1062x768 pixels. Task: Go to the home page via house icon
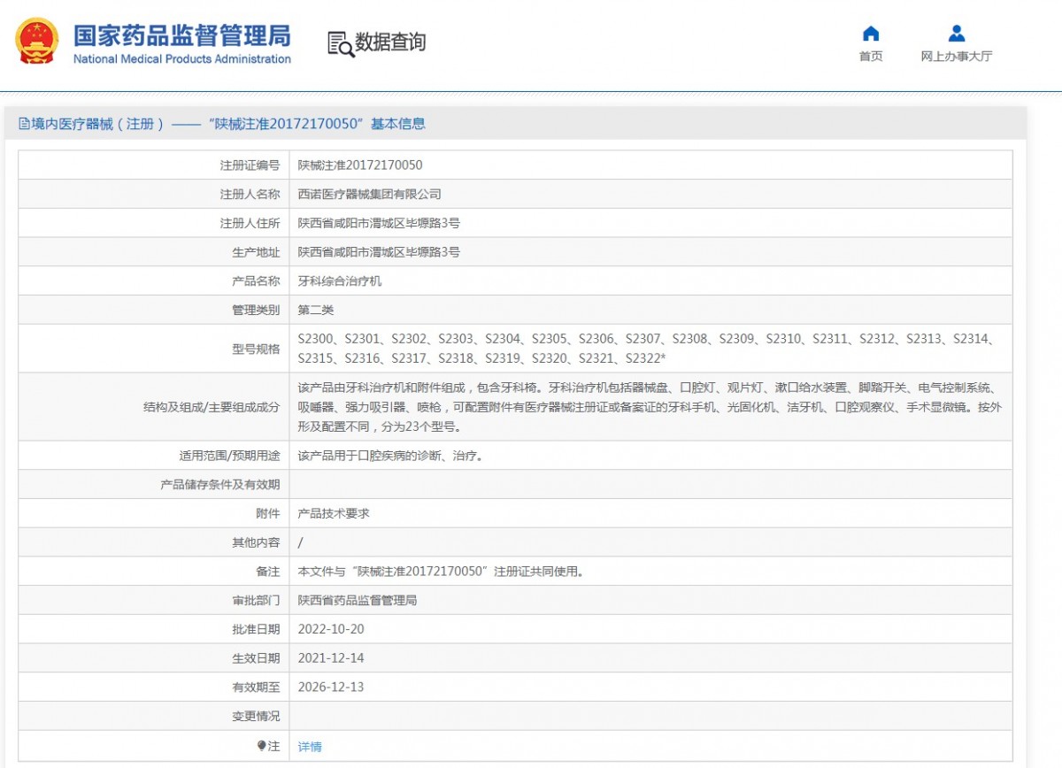coord(871,34)
